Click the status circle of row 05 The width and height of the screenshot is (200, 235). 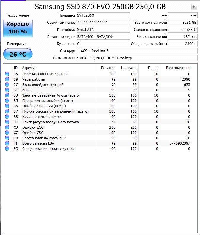7,74
